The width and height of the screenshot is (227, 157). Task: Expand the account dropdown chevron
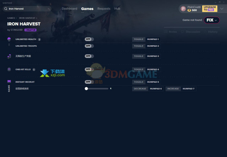click(222, 8)
